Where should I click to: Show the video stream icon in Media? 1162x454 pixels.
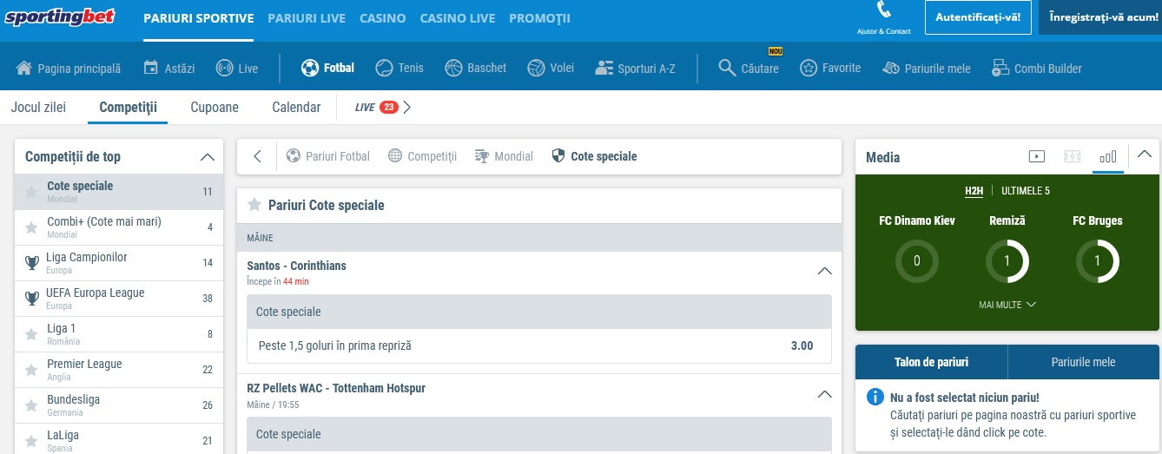[1036, 157]
